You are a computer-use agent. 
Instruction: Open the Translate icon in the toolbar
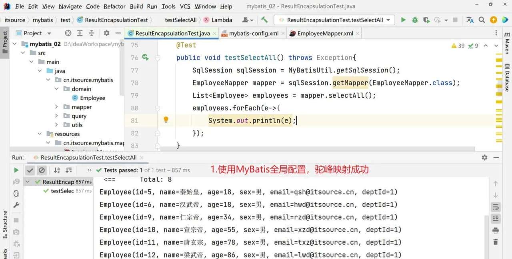tap(469, 19)
